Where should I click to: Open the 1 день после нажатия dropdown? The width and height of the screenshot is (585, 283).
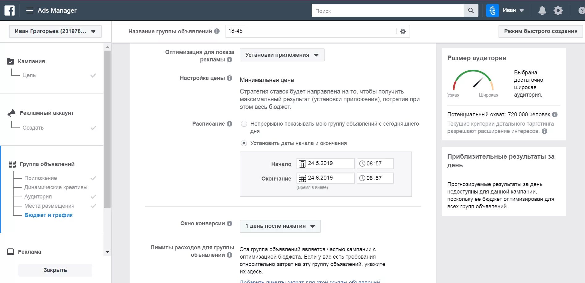click(x=280, y=226)
